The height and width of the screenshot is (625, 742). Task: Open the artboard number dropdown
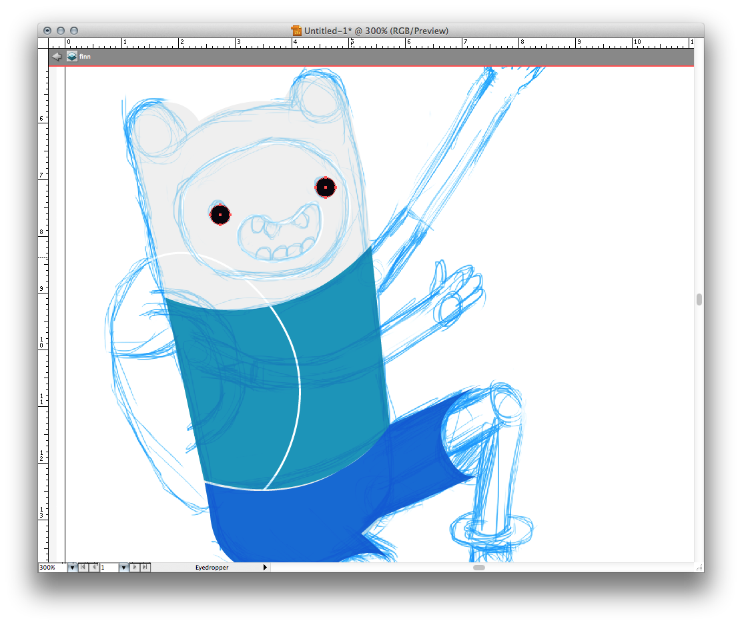[123, 568]
